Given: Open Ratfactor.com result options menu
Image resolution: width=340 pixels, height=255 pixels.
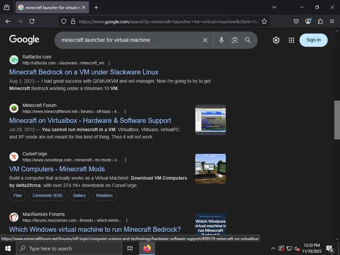Looking at the screenshot, I should pos(109,63).
